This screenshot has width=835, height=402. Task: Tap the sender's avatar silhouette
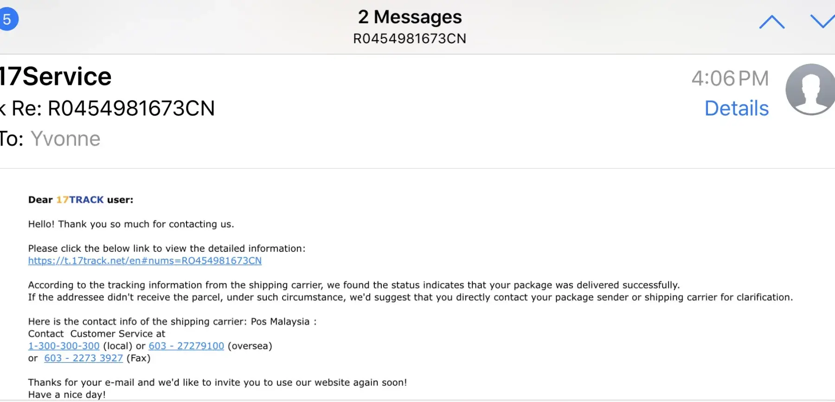coord(810,89)
